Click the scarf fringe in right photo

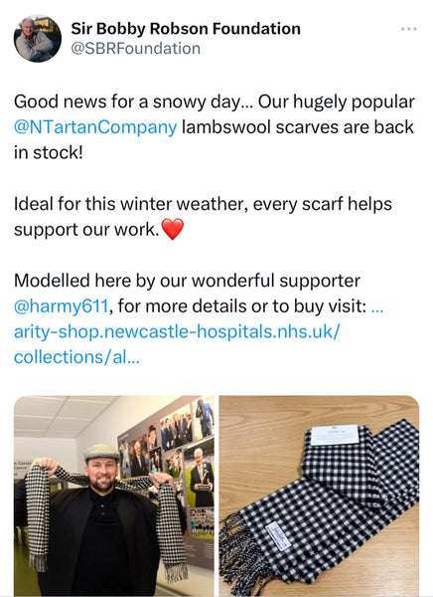(x=242, y=553)
